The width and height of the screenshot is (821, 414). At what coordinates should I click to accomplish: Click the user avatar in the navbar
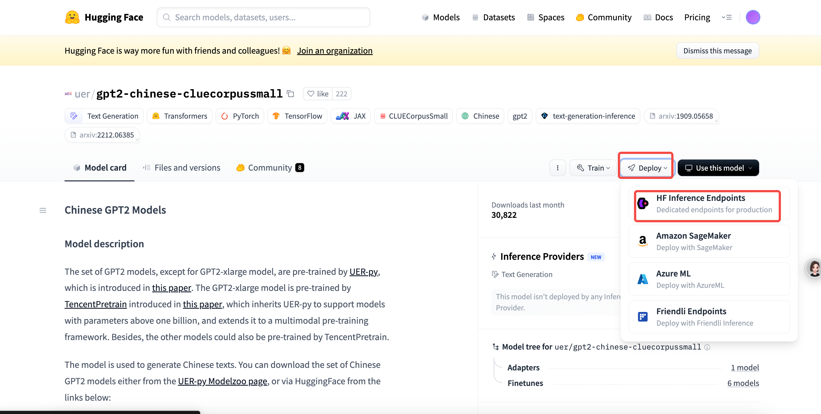tap(753, 17)
